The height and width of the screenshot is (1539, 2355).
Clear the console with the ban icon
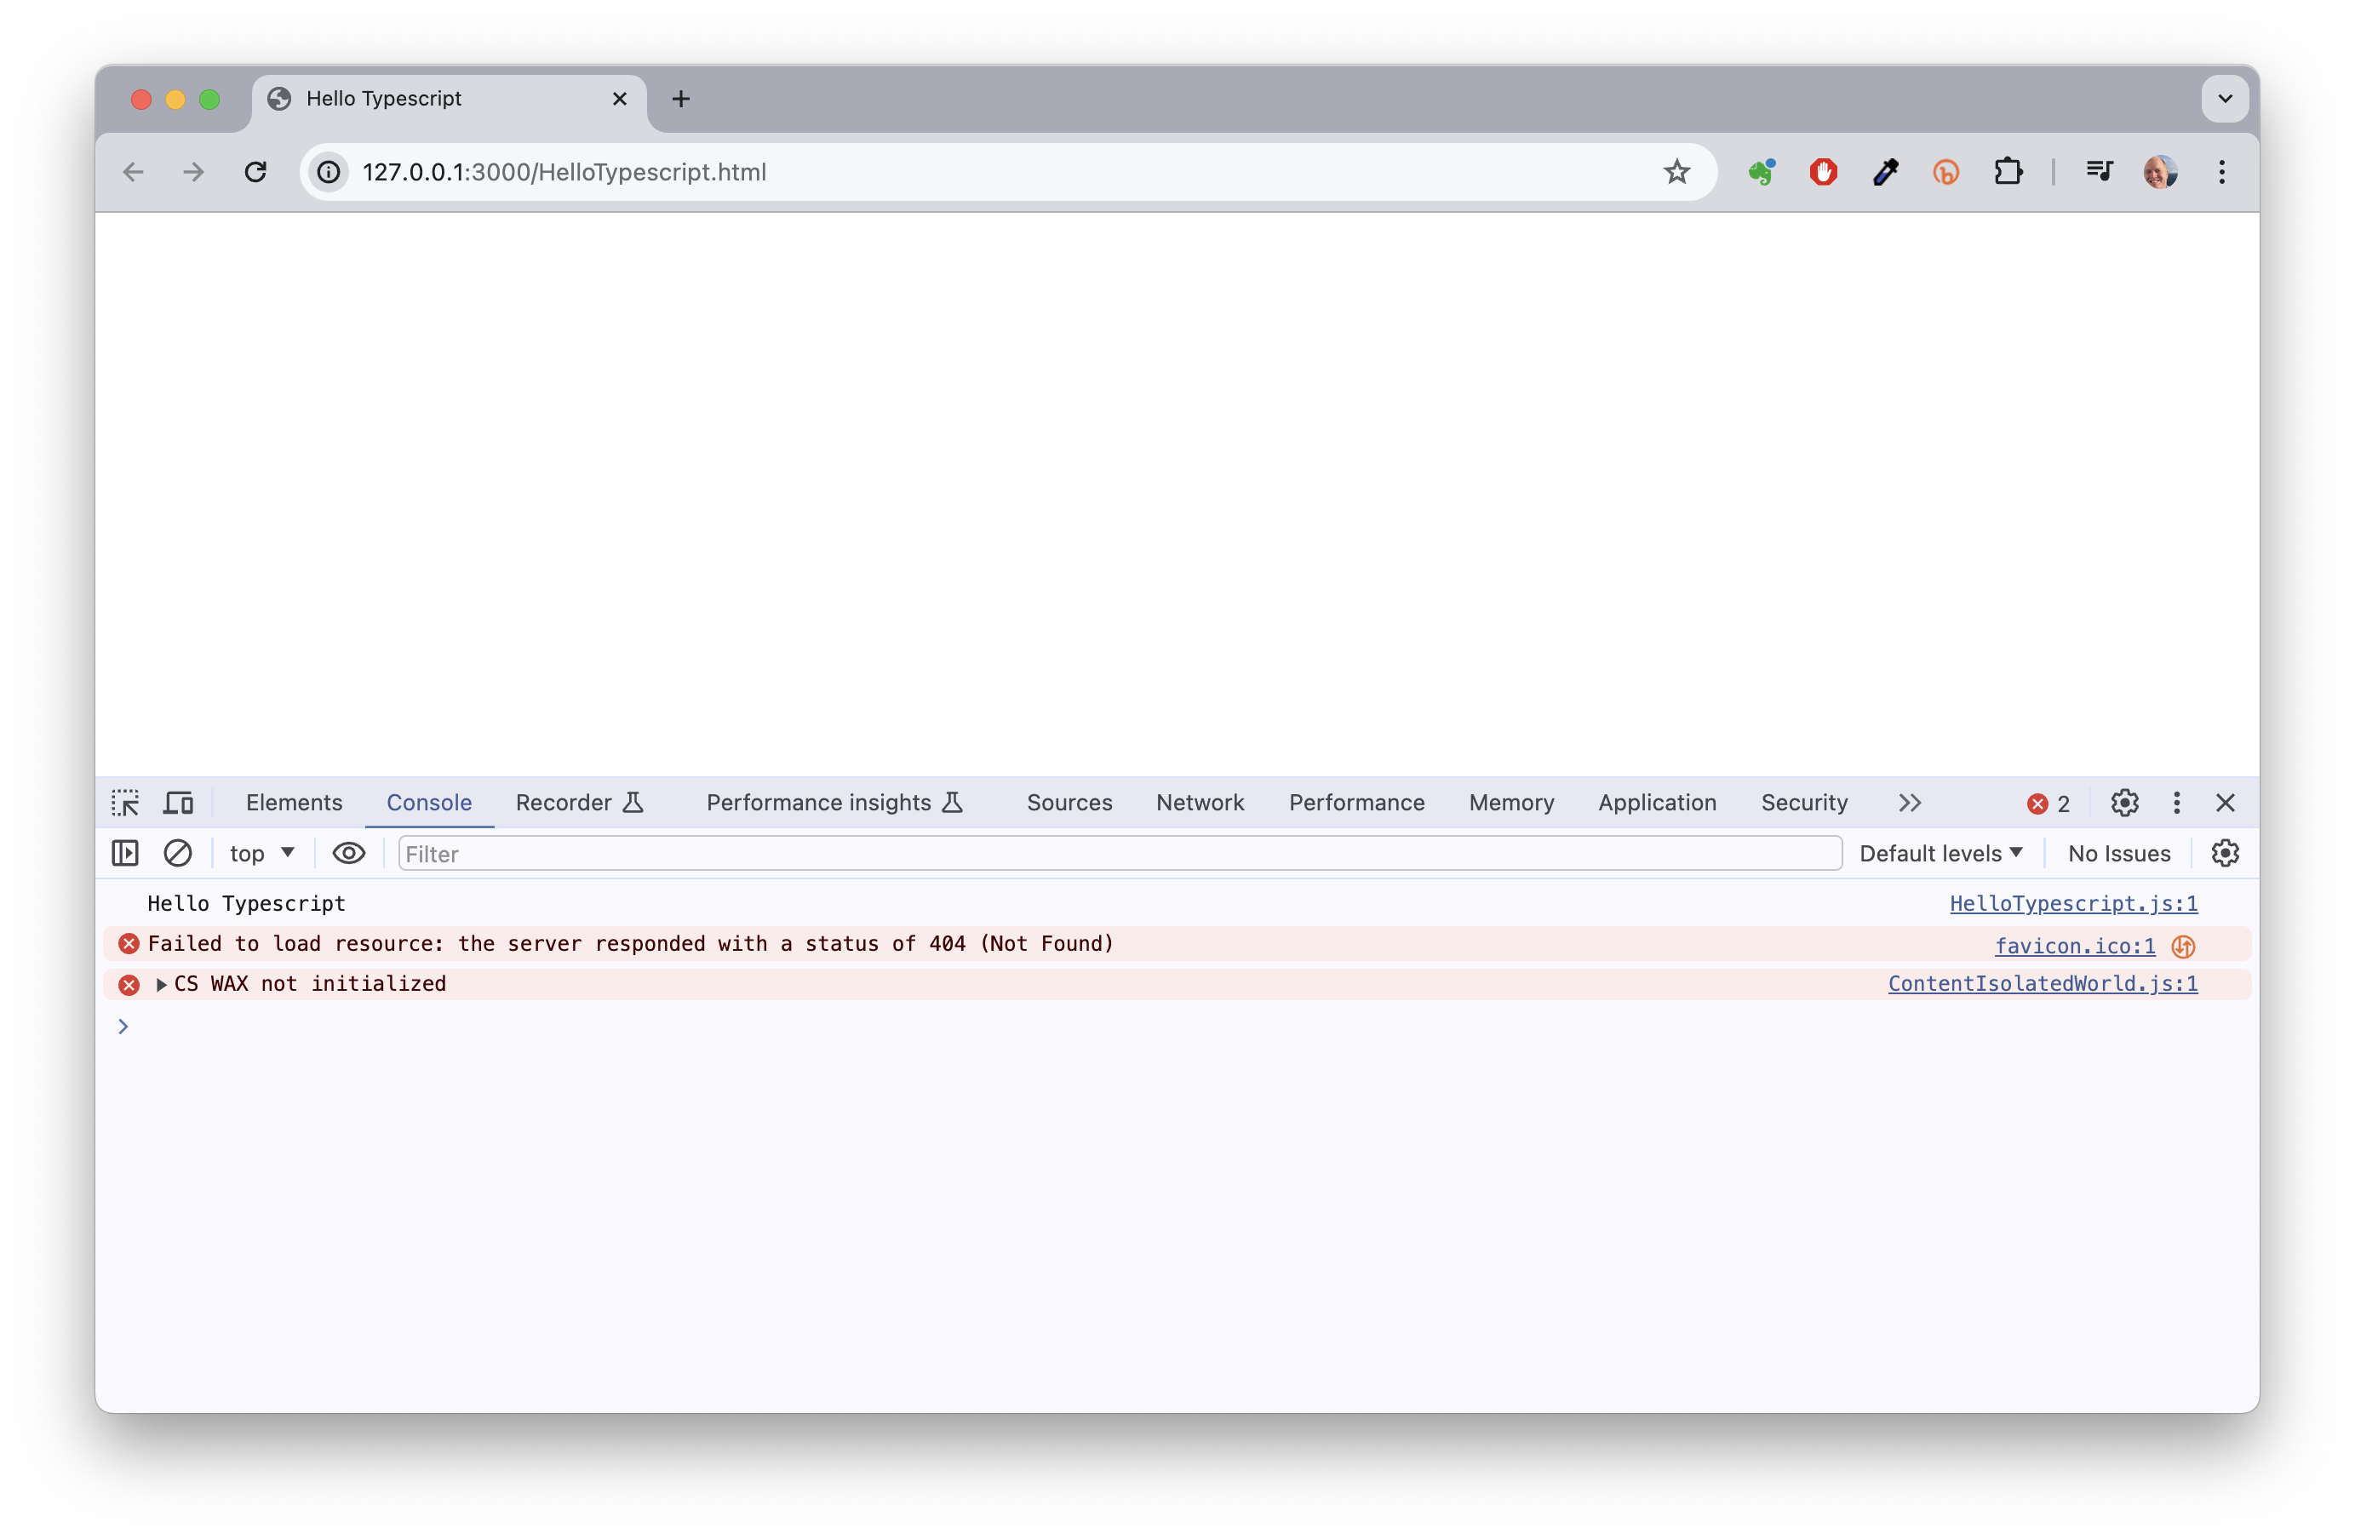[177, 853]
